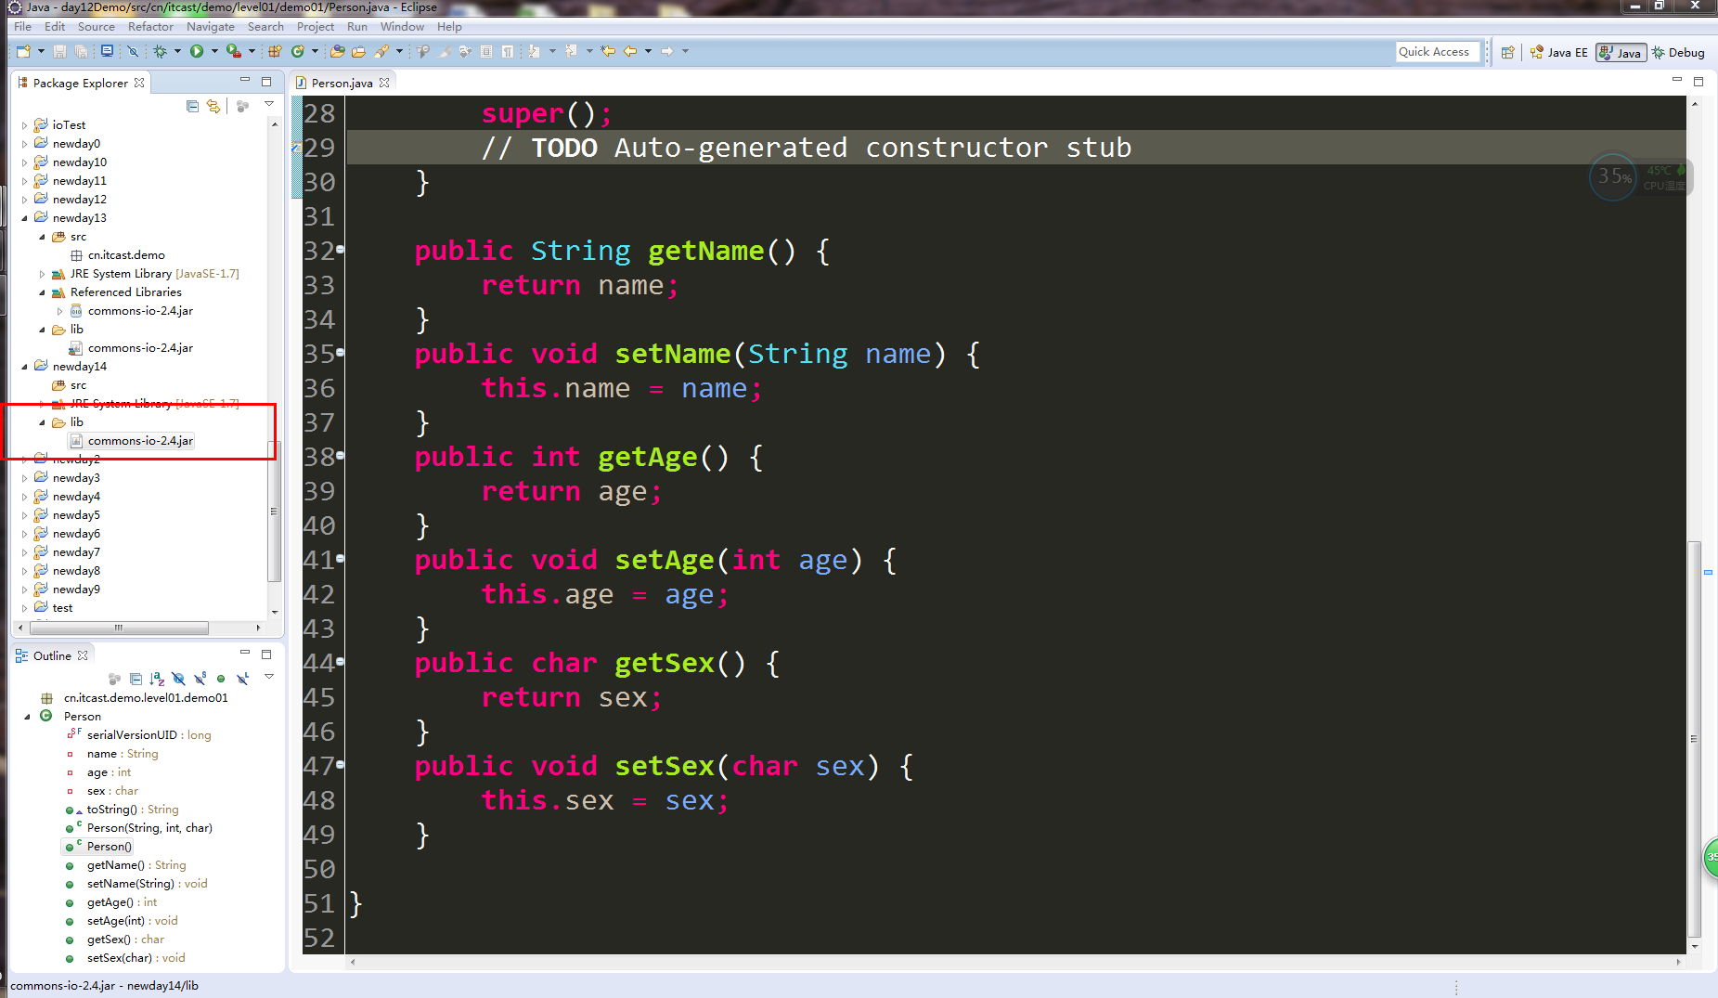Click the Open Perspective icon
1718x998 pixels.
tap(1507, 52)
